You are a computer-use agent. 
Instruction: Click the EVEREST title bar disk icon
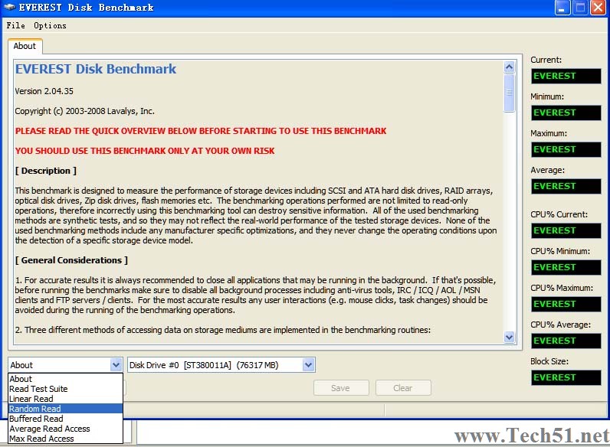point(9,8)
